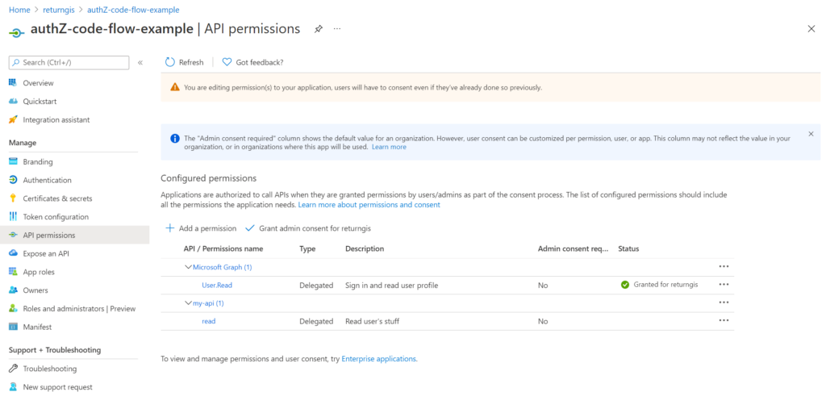Click the App roles icon

click(13, 272)
